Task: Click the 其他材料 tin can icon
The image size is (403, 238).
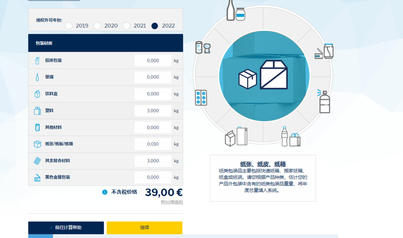Action: (x=37, y=127)
